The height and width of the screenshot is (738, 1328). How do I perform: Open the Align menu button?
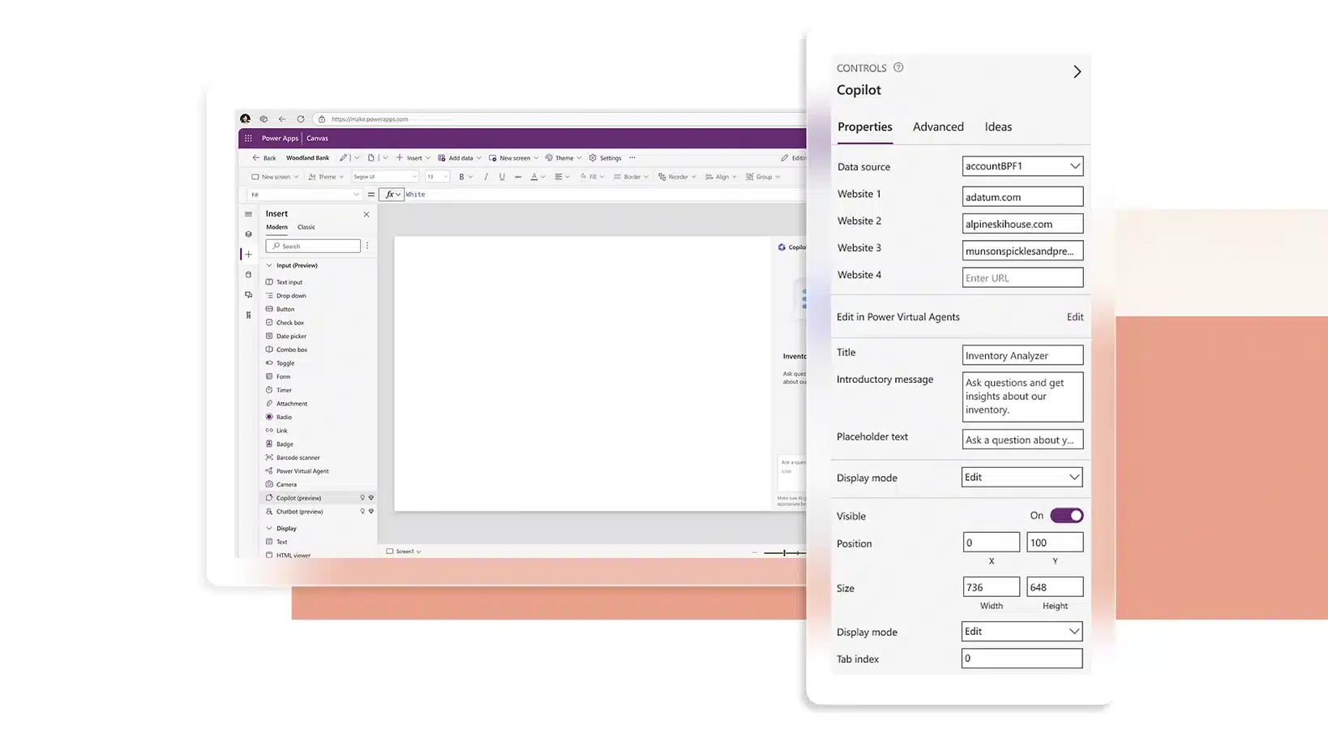[x=721, y=177]
